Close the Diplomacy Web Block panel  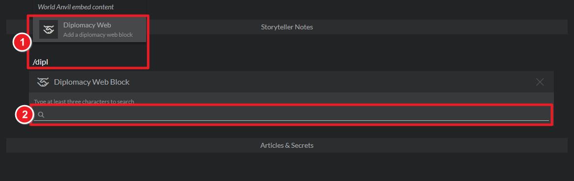point(540,82)
